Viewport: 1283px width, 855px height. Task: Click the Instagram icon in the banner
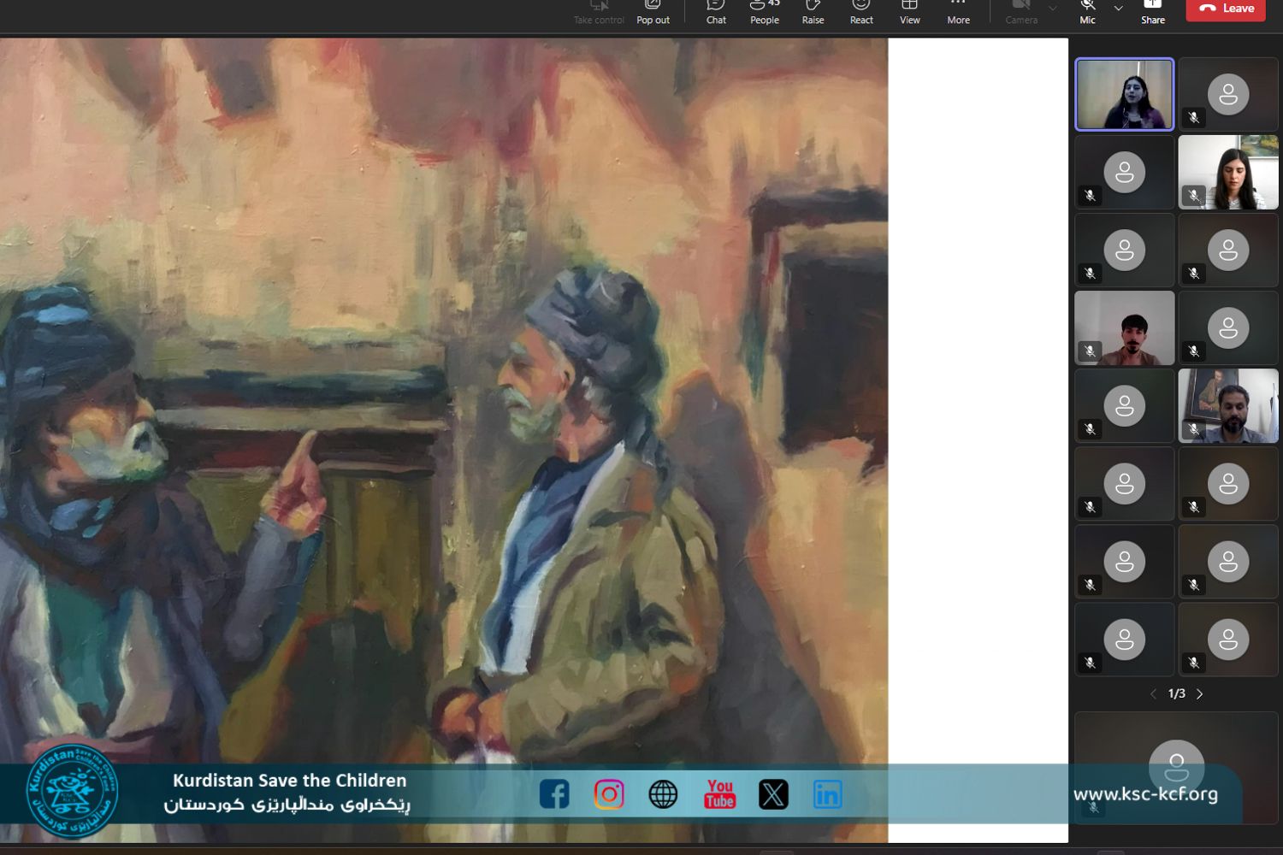[609, 794]
